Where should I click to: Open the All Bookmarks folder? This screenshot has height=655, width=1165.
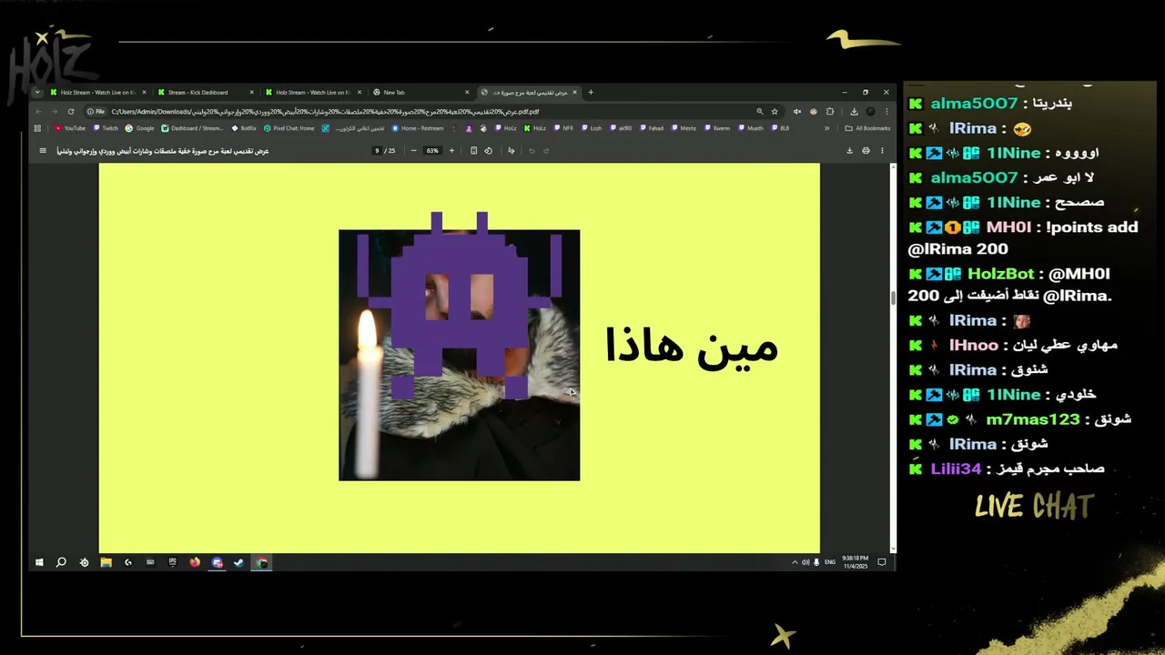tap(868, 128)
